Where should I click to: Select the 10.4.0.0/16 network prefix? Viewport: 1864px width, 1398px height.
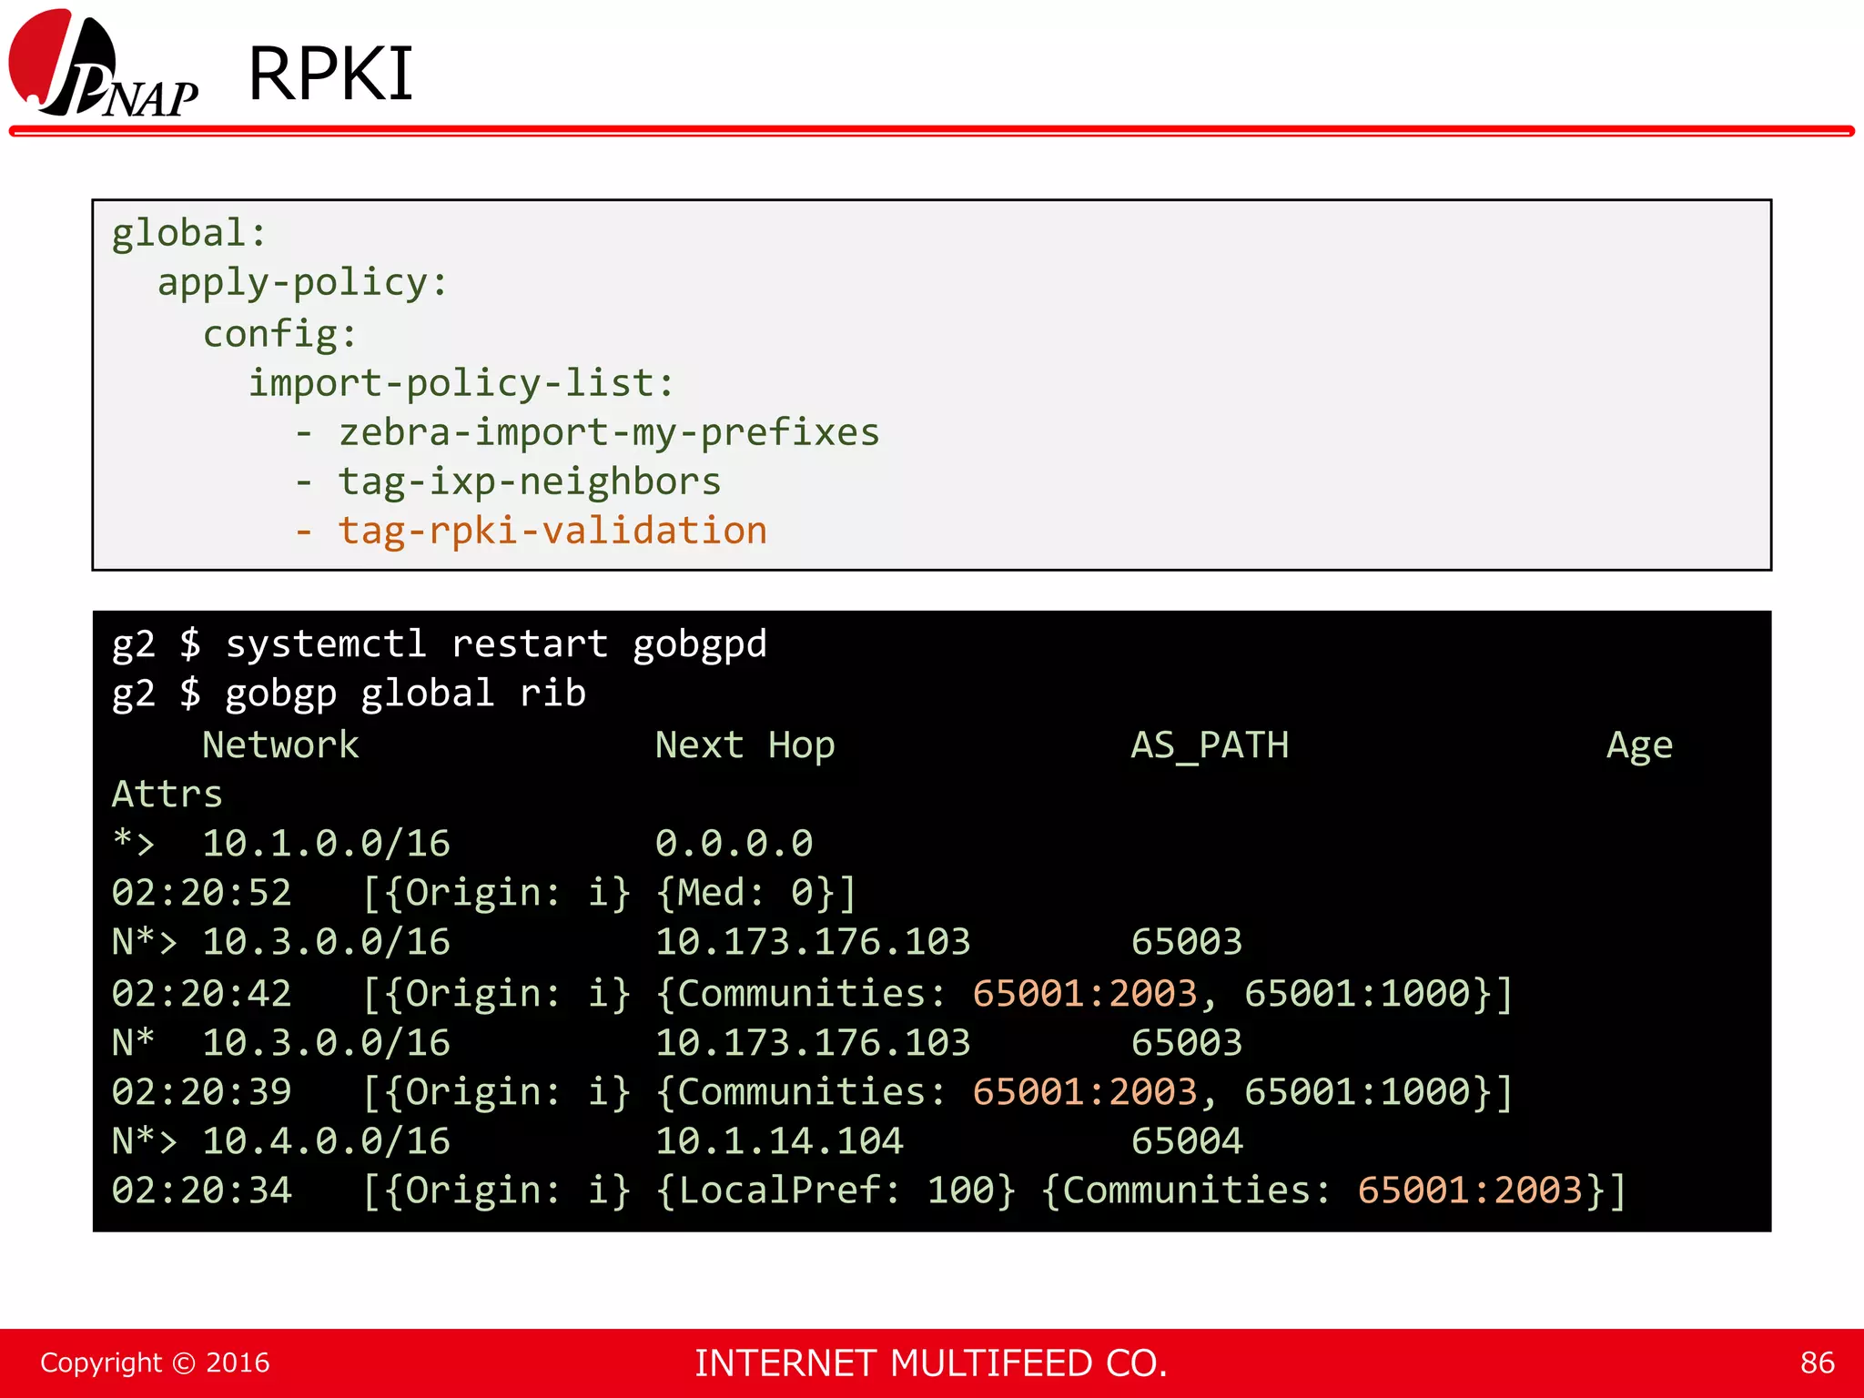pos(326,1141)
